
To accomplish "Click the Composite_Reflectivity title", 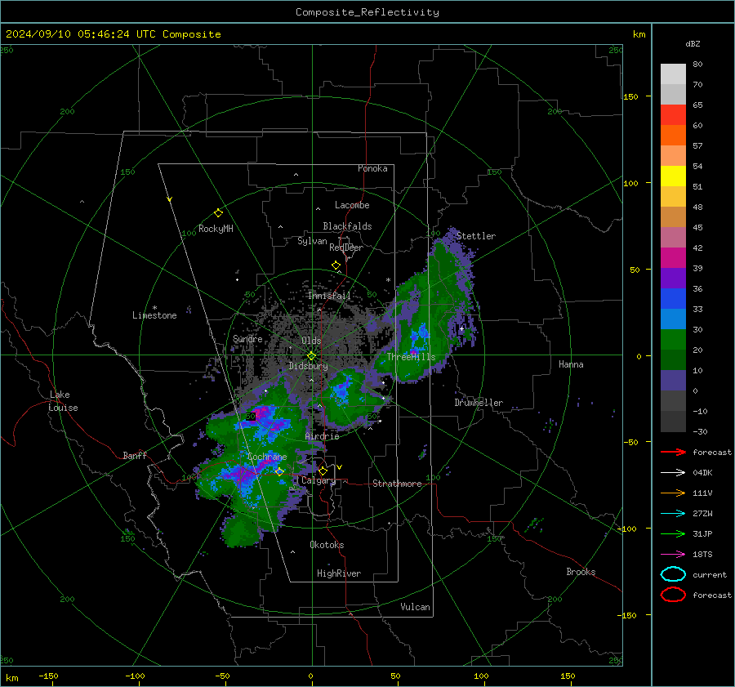I will point(367,12).
